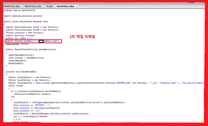Open the MainActivity.class tab
The height and width of the screenshot is (126, 208).
[33, 6]
